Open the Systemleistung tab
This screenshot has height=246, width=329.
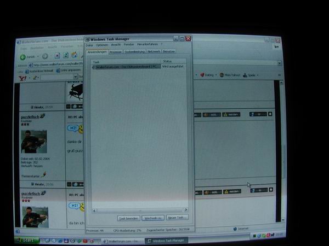click(x=134, y=52)
